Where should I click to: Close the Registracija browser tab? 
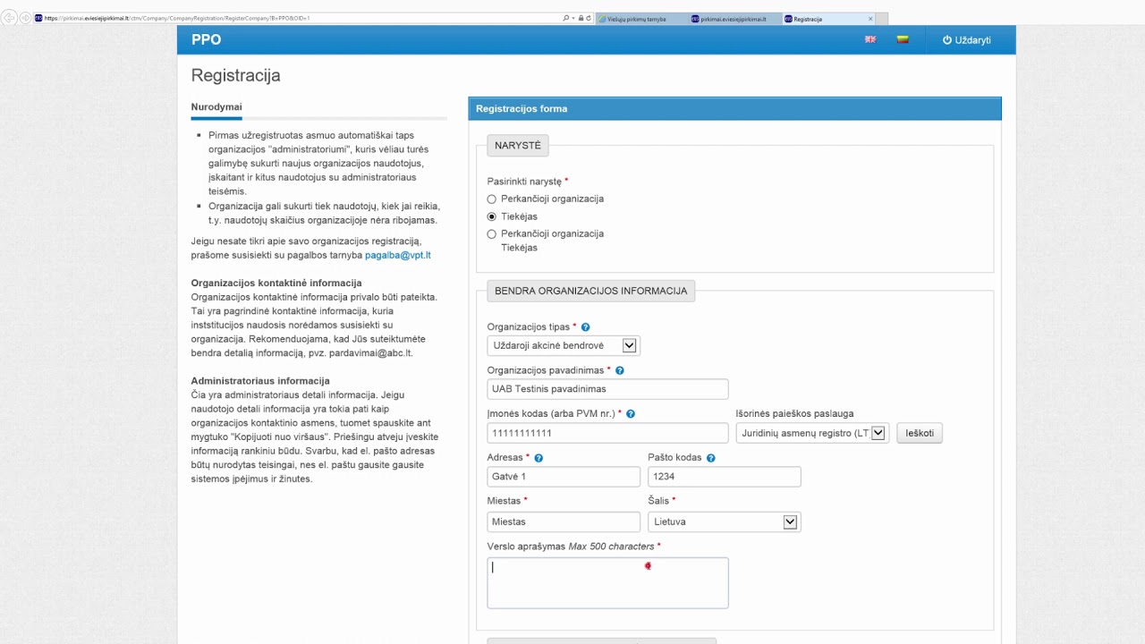pyautogui.click(x=870, y=19)
